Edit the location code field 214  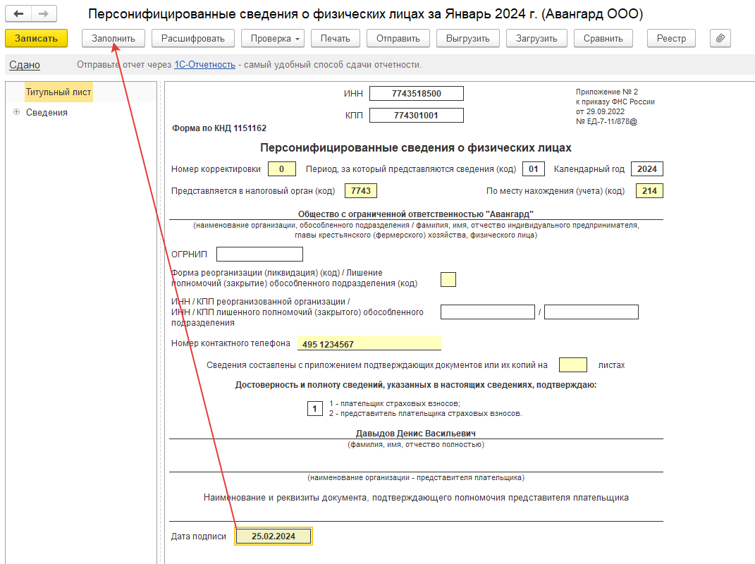[x=649, y=191]
